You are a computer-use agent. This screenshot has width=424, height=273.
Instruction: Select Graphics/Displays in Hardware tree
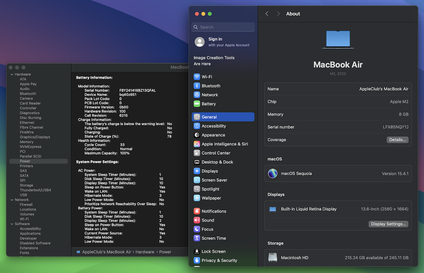35,137
